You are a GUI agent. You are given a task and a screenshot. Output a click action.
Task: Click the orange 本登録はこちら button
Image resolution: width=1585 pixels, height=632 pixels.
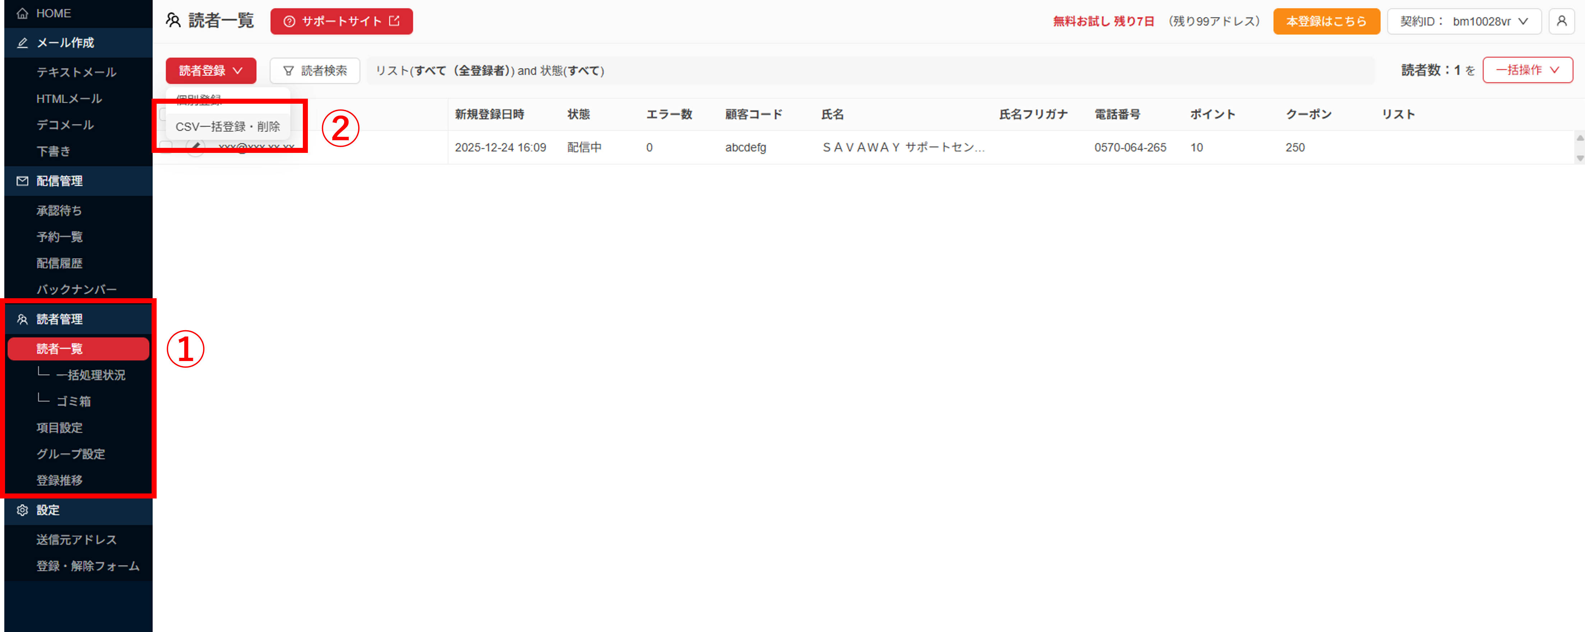[x=1326, y=22]
